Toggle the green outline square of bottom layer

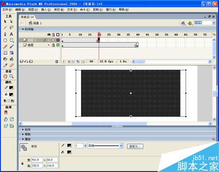pyautogui.click(x=58, y=45)
